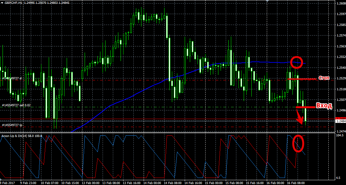Click the Aroon Up & Dn(14) indicator label

tap(16, 136)
